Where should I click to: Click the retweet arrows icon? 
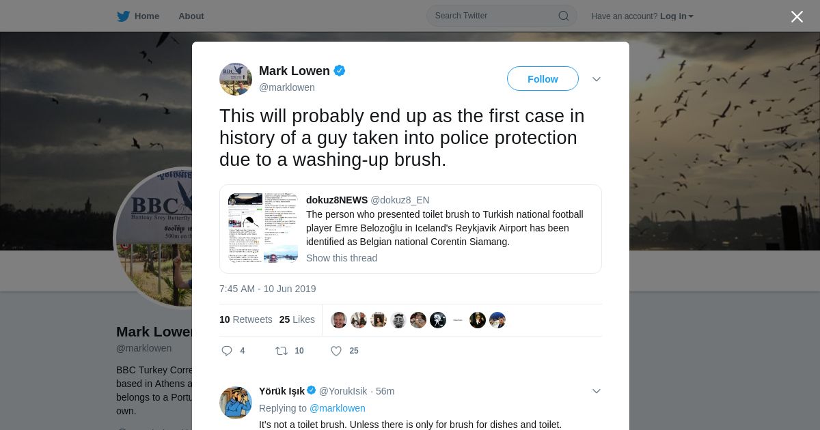[x=281, y=351]
